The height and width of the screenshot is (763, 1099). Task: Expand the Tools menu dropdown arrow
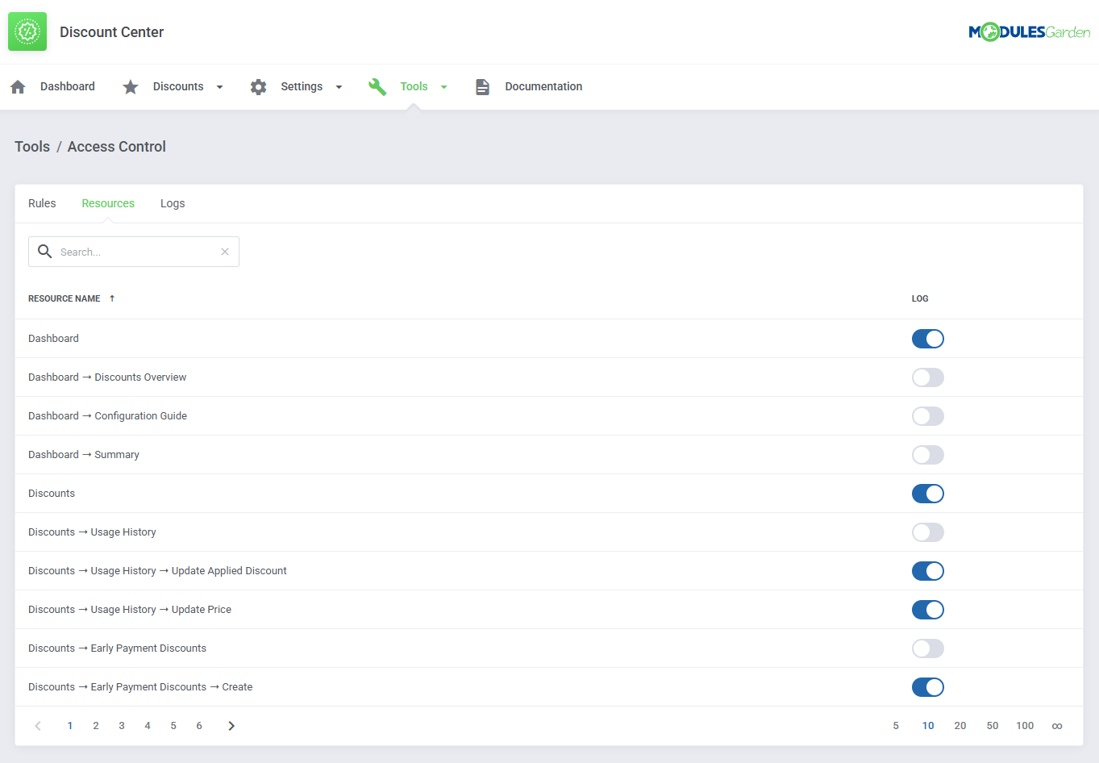(444, 87)
